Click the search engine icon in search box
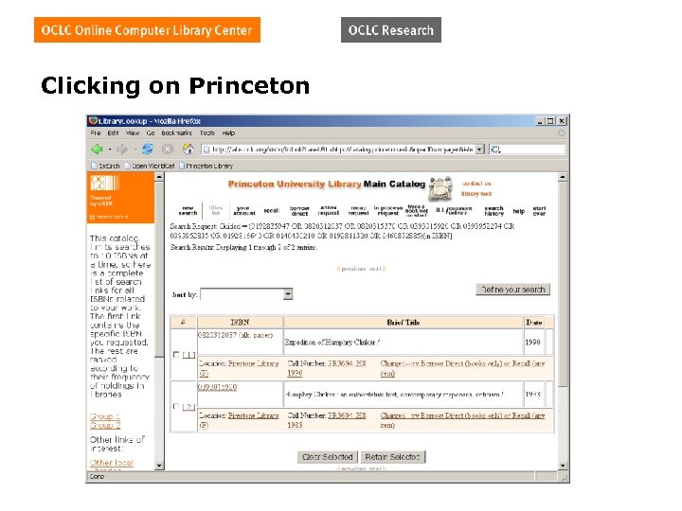This screenshot has width=682, height=511. (x=495, y=150)
